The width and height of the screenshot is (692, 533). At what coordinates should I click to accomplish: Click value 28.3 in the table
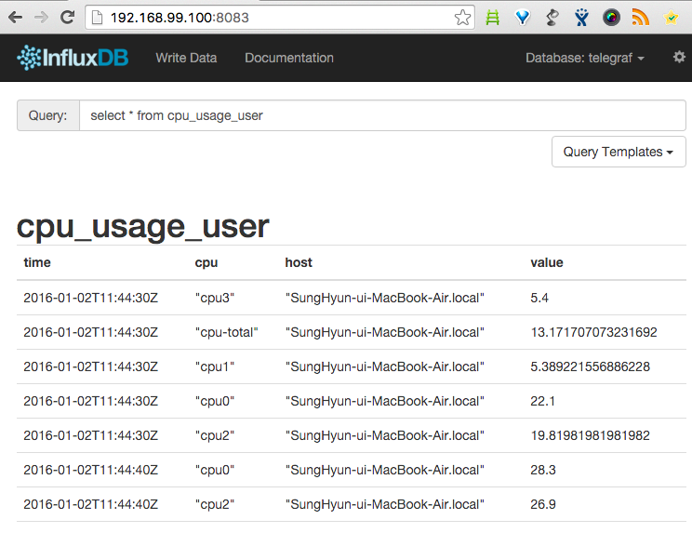(543, 470)
